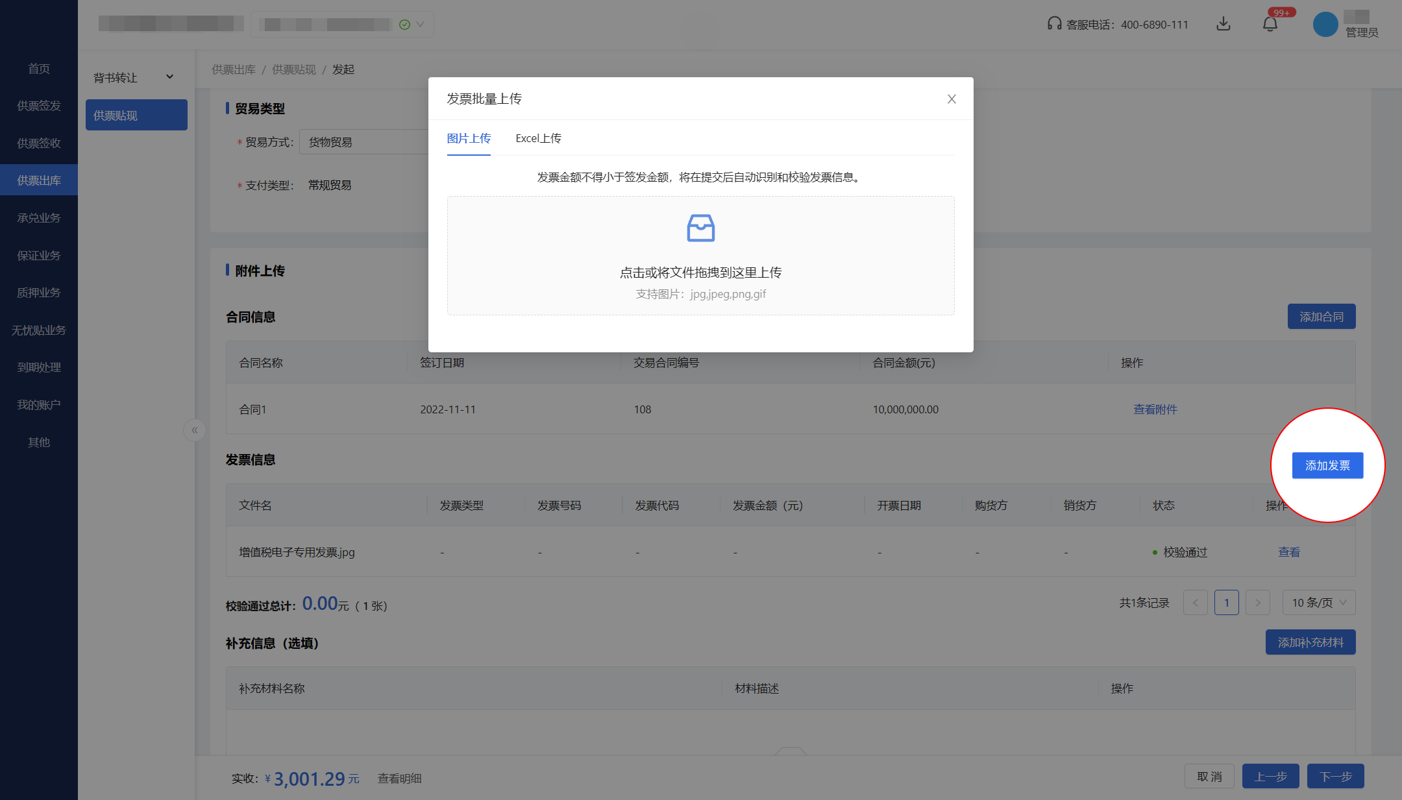The height and width of the screenshot is (800, 1402).
Task: Open the 10 条/页 page size dropdown
Action: point(1319,603)
